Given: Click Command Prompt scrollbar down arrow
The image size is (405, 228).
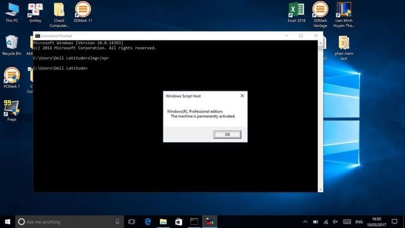Looking at the screenshot, I should [x=321, y=190].
